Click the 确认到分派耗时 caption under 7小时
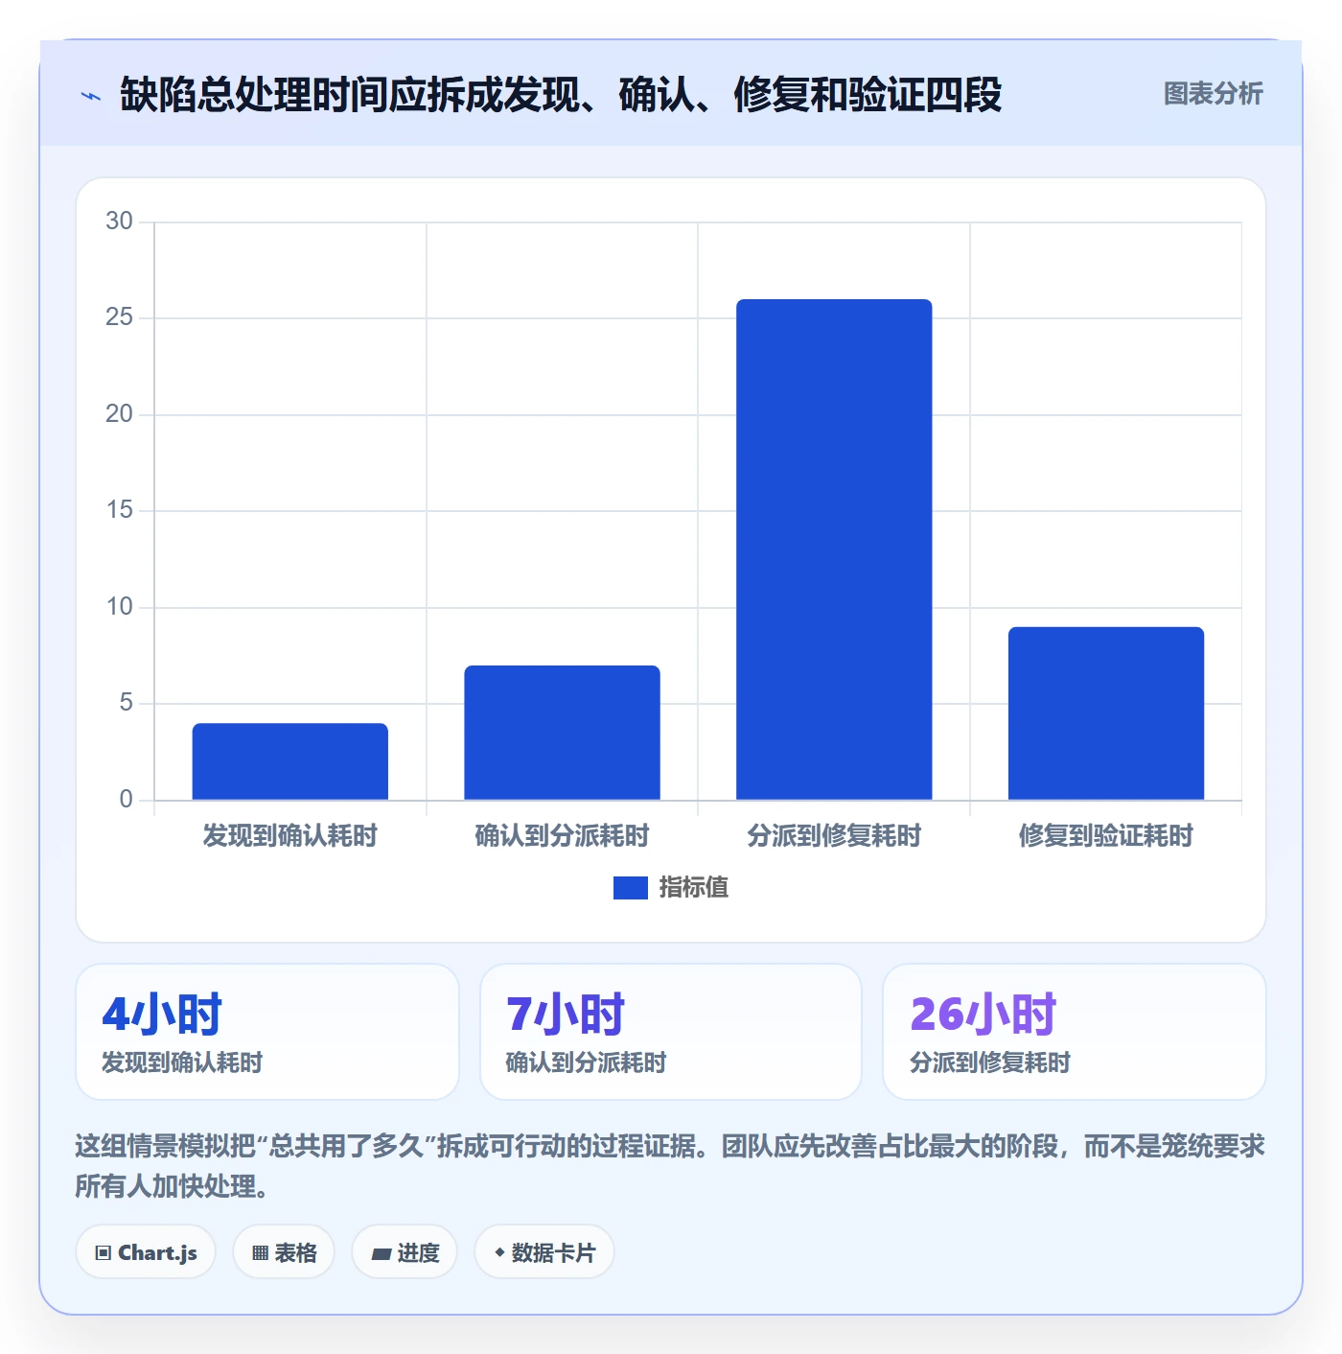Screen dimensions: 1342x1354 (586, 1062)
